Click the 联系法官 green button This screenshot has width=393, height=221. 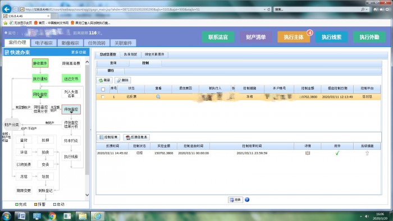pyautogui.click(x=218, y=37)
